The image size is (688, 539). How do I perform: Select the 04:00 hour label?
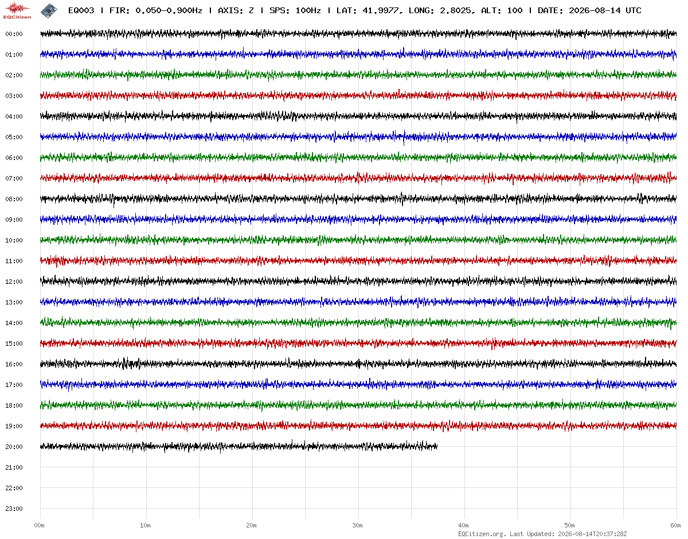14,116
